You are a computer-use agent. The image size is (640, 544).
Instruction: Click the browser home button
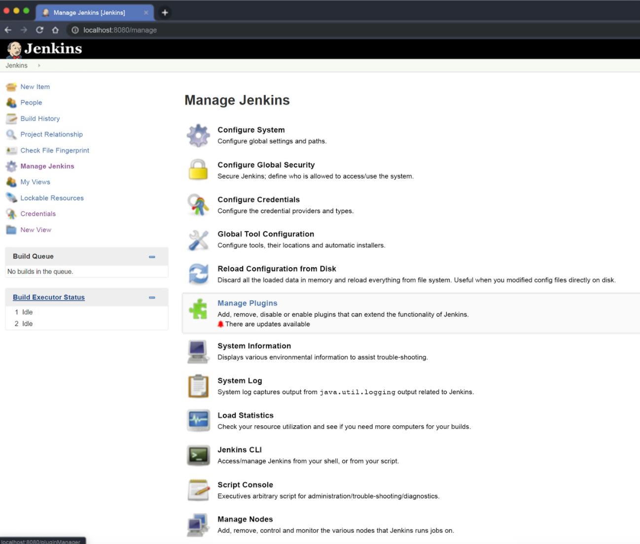[55, 30]
